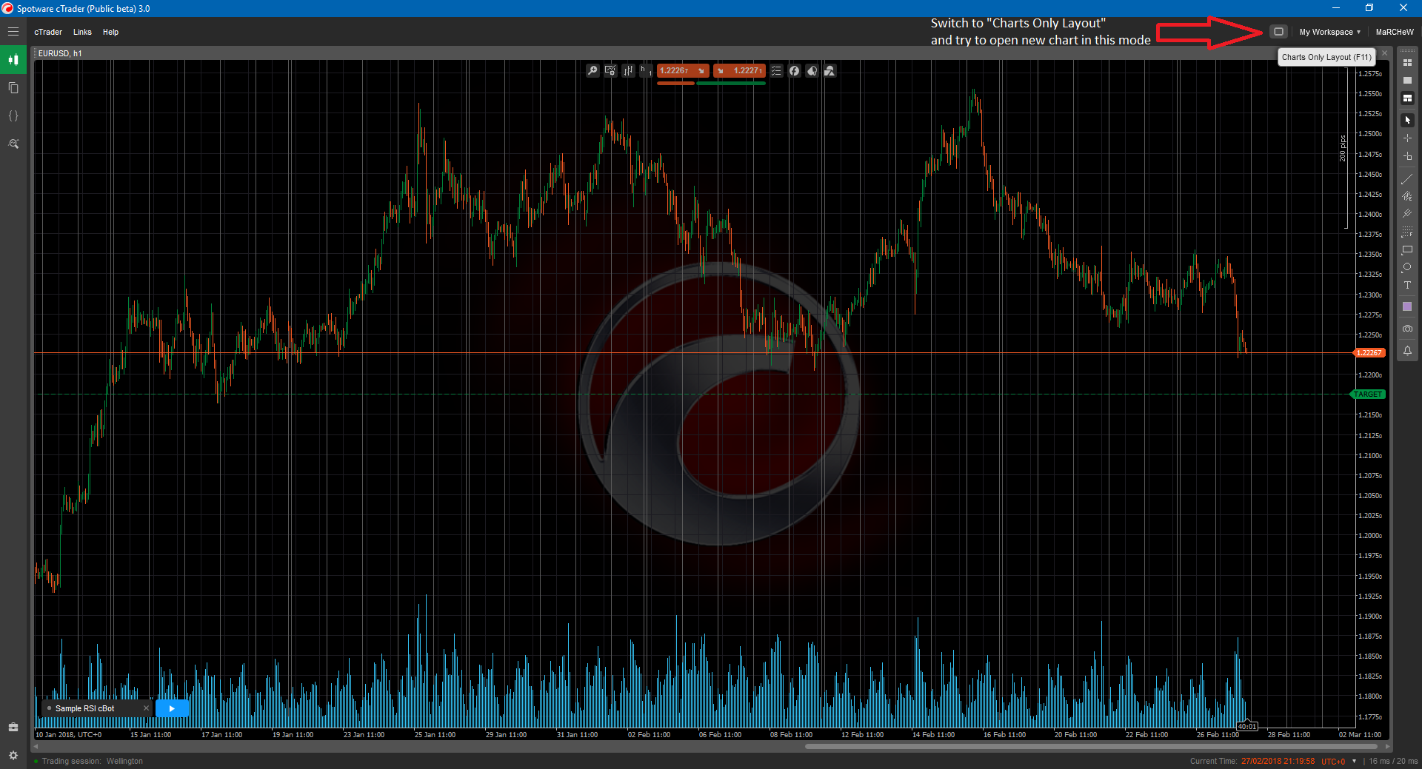Open the Help menu

coord(110,32)
